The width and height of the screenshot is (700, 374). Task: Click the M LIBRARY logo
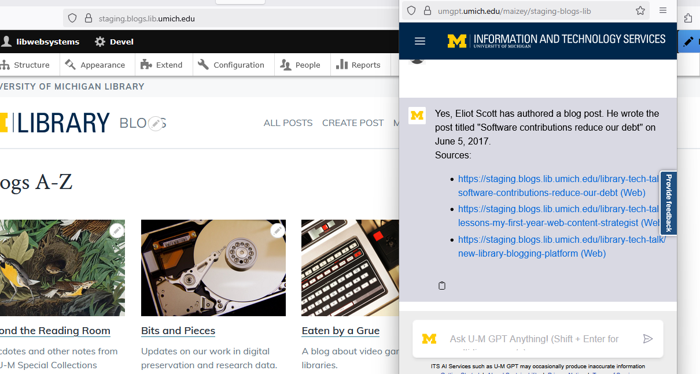tap(55, 123)
